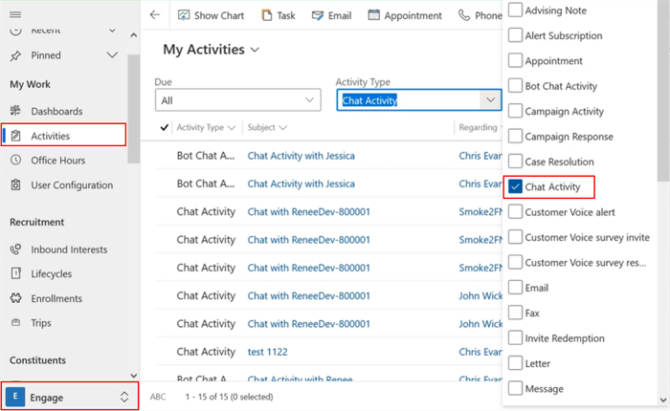
Task: Click the Show Chart icon
Action: (x=184, y=15)
